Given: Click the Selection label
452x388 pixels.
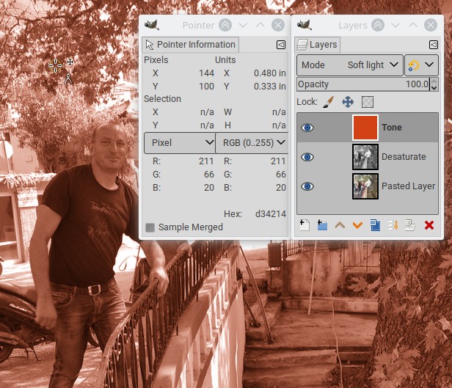Looking at the screenshot, I should 162,99.
